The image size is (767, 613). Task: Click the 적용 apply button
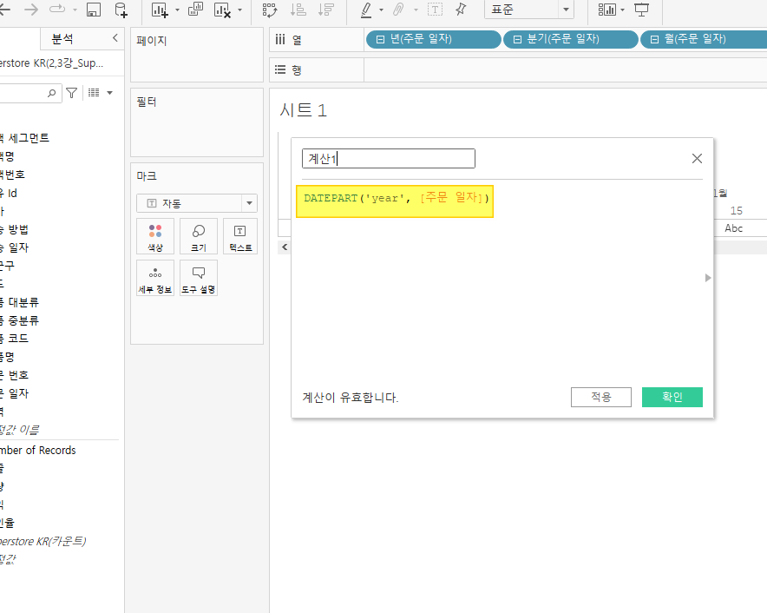click(601, 397)
